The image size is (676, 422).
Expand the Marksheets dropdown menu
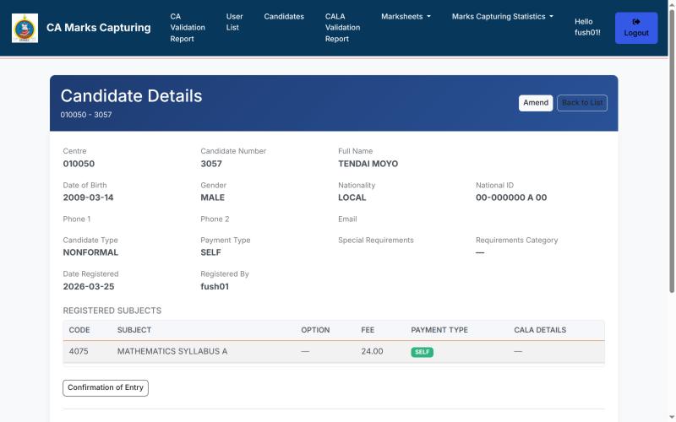[x=406, y=16]
